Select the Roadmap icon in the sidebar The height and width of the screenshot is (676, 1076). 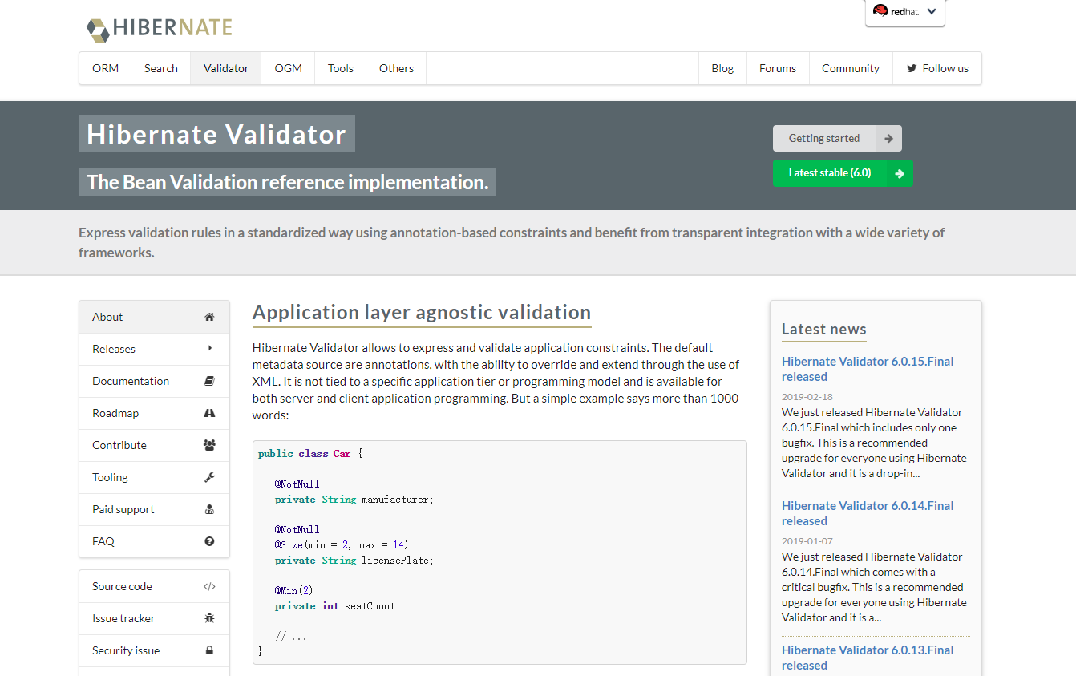pos(209,413)
